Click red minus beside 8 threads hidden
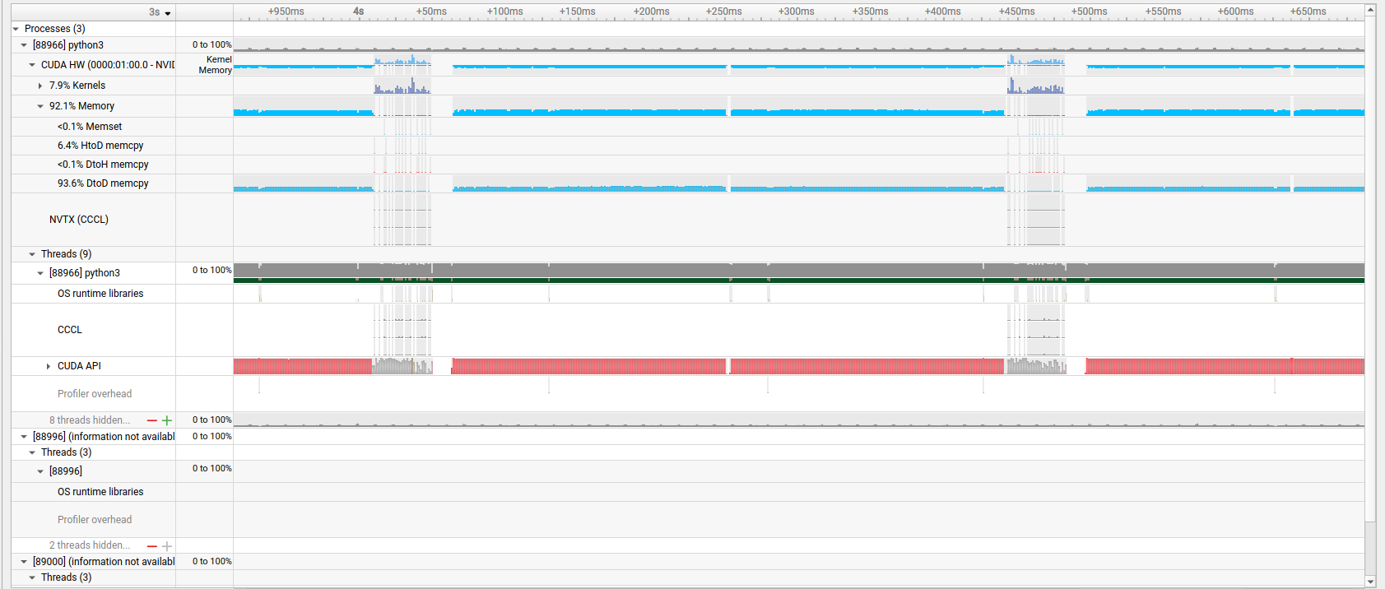 (x=152, y=420)
